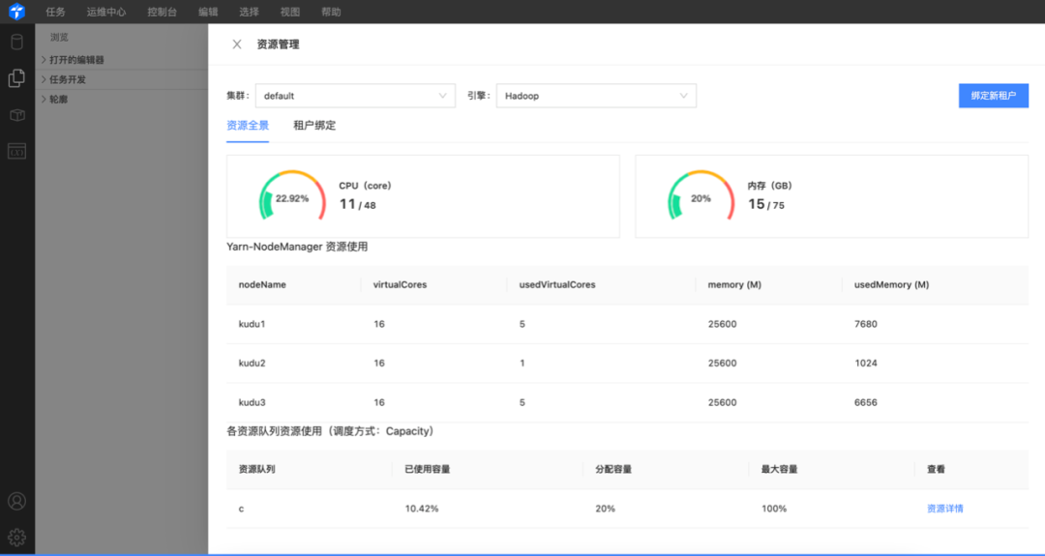The width and height of the screenshot is (1045, 556).
Task: Click the 绑定新租户 button
Action: click(994, 96)
